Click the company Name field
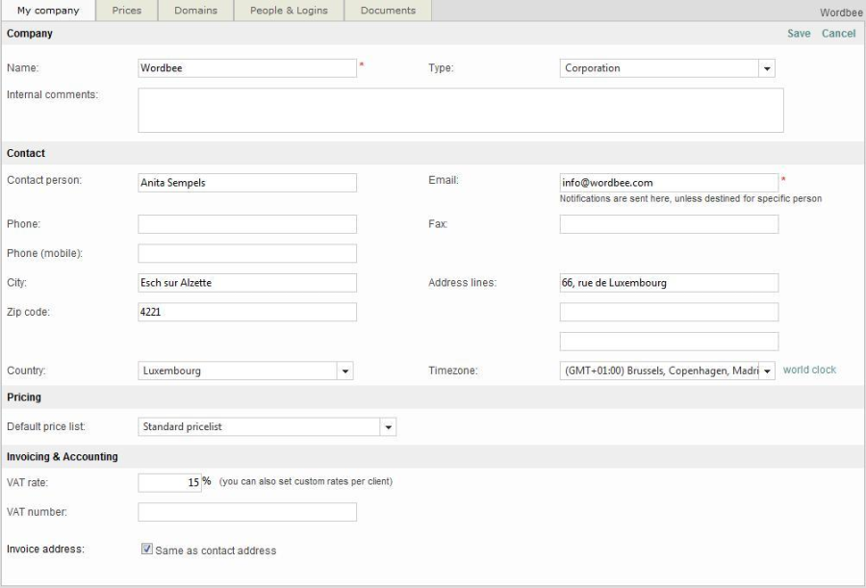 [x=247, y=68]
